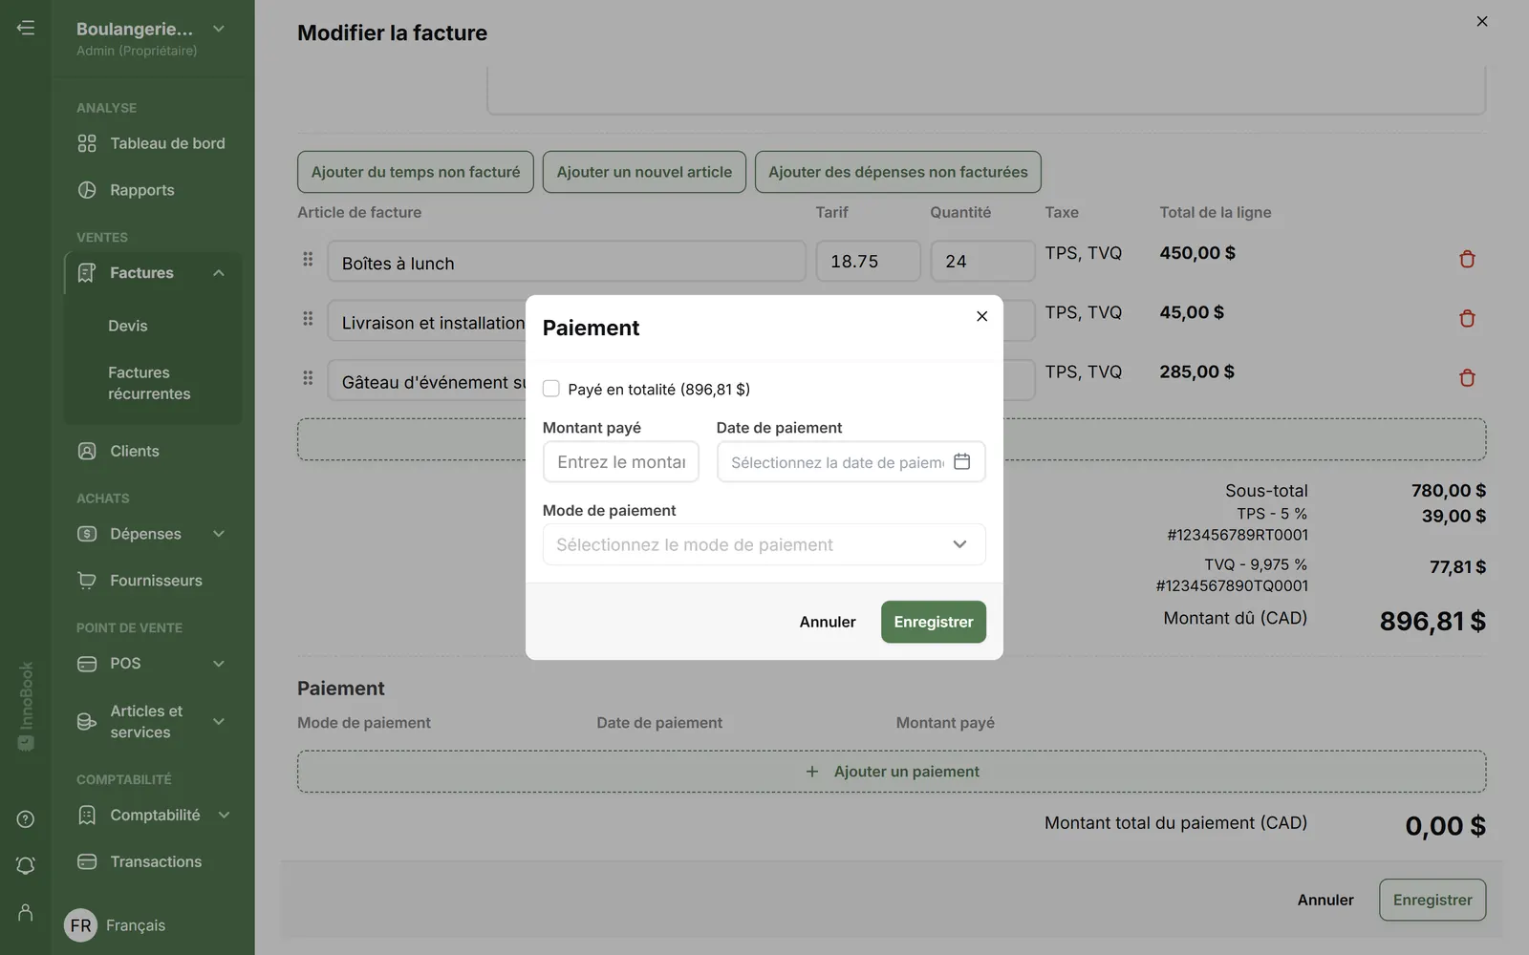
Task: Click Enregistrer at the page bottom
Action: pyautogui.click(x=1432, y=900)
